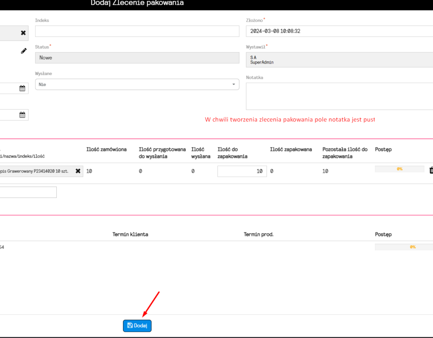Click the Wystawił SuperAdmin field
433x338 pixels.
(x=340, y=60)
